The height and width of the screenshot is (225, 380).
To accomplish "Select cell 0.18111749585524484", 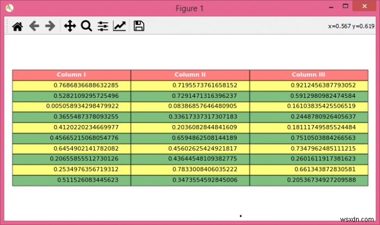I will pyautogui.click(x=309, y=128).
